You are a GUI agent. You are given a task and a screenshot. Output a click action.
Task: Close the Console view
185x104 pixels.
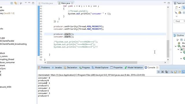pos(157,67)
